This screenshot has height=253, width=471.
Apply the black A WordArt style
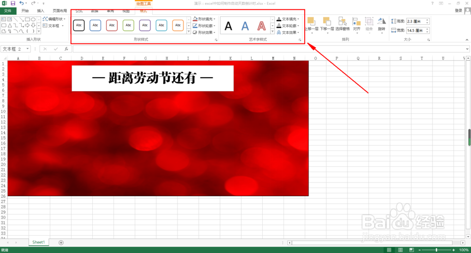228,26
